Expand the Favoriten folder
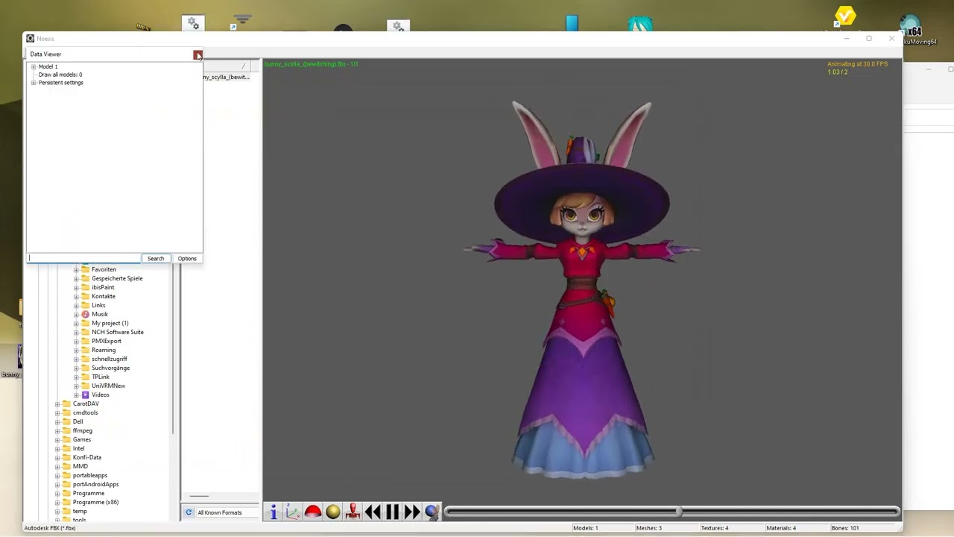 (x=76, y=269)
